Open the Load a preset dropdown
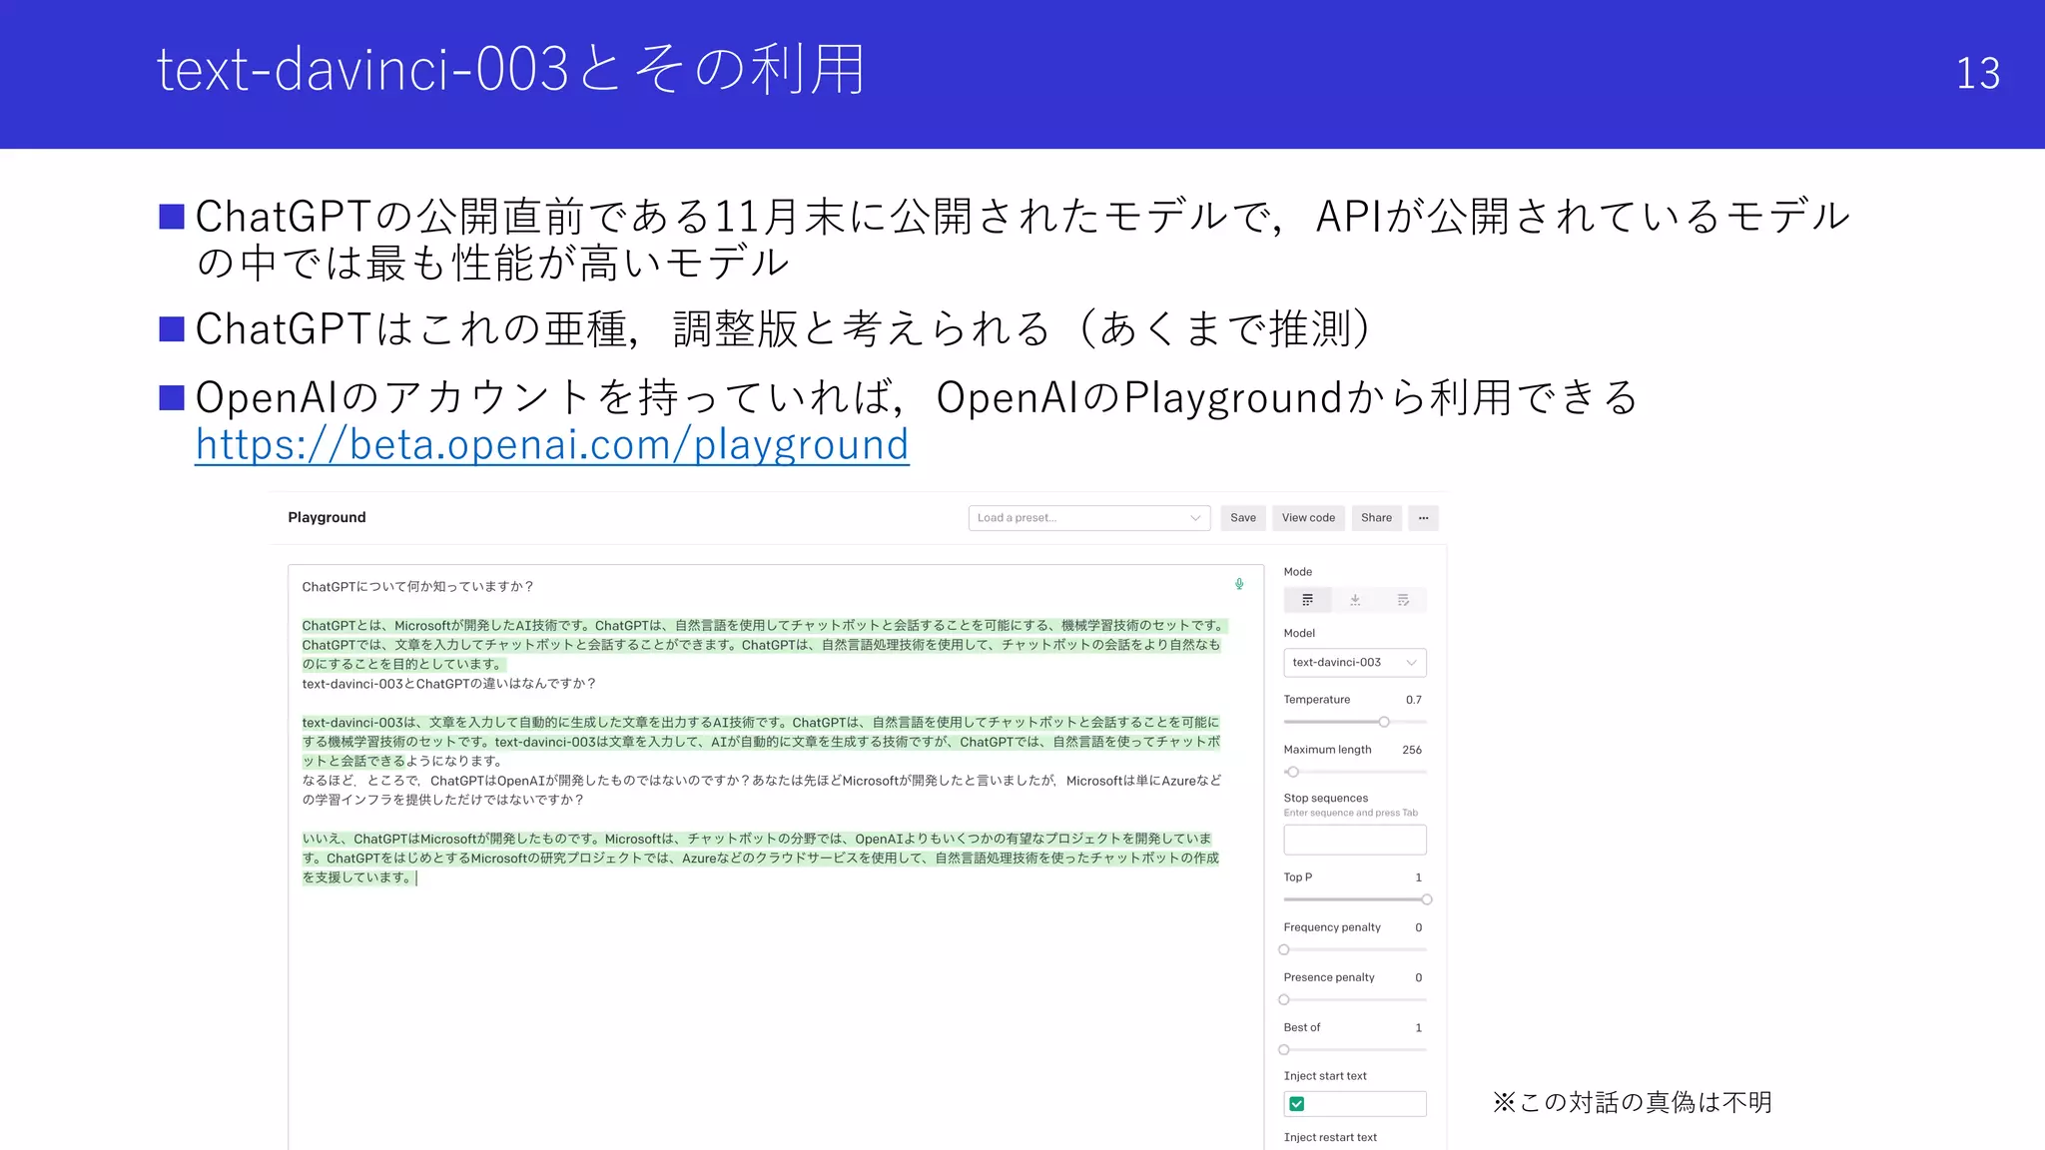 click(x=1089, y=518)
